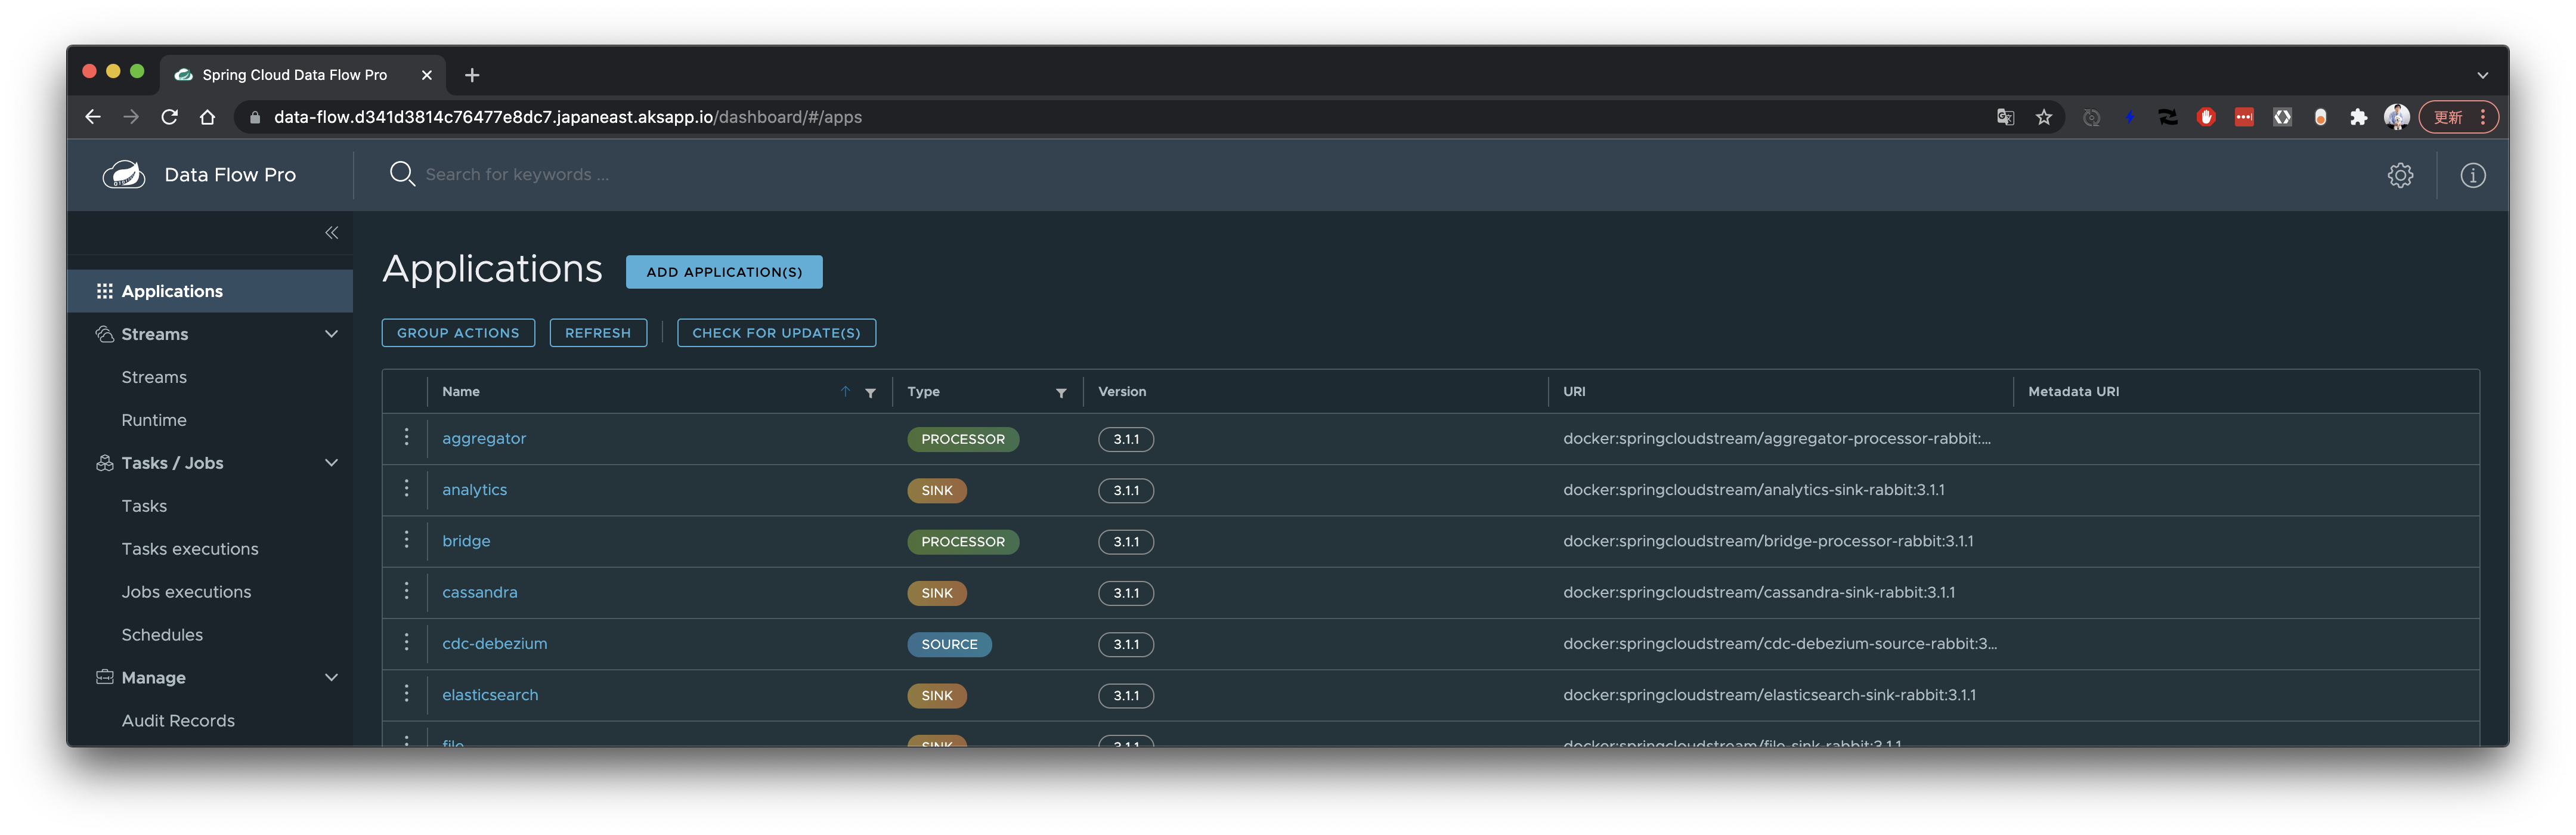Click the translate page icon in address bar
This screenshot has height=835, width=2576.
[x=2005, y=118]
